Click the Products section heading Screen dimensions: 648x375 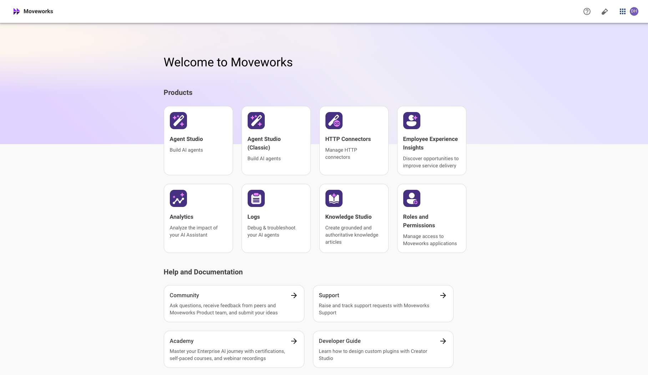178,93
